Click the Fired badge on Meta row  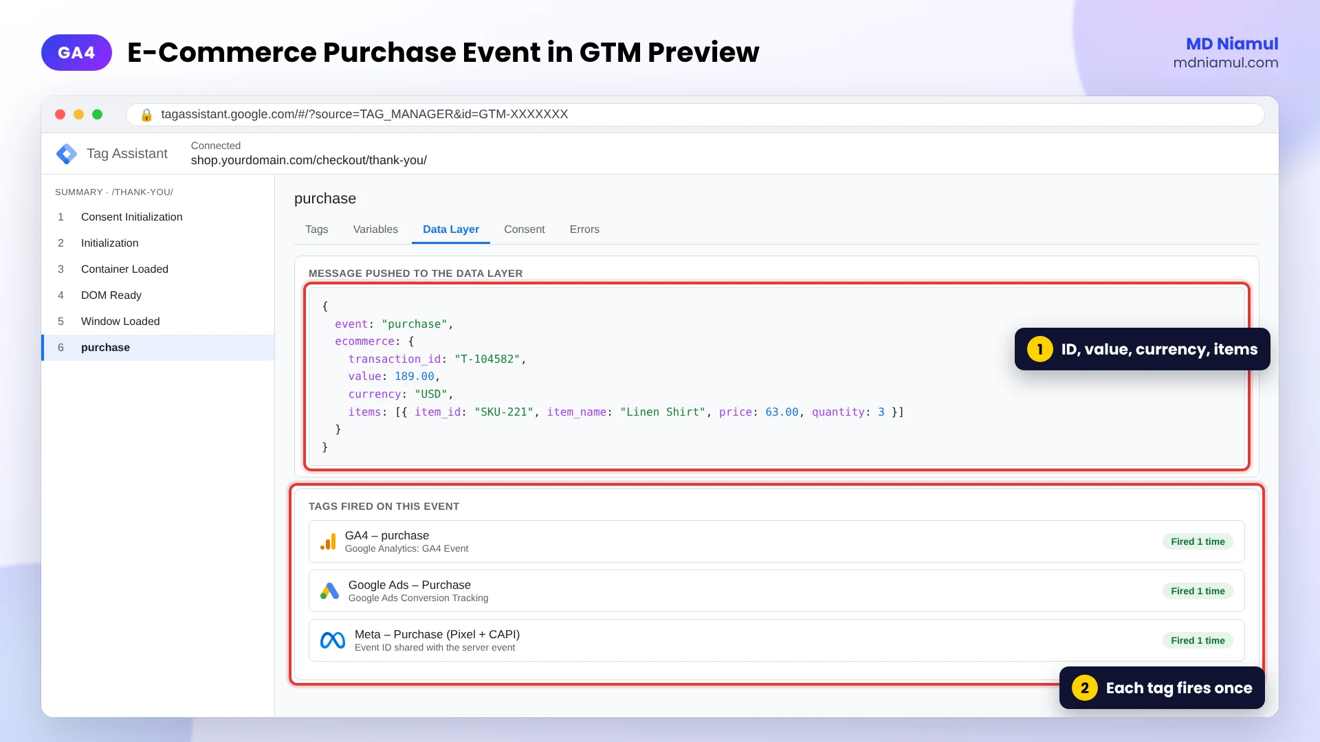coord(1198,640)
